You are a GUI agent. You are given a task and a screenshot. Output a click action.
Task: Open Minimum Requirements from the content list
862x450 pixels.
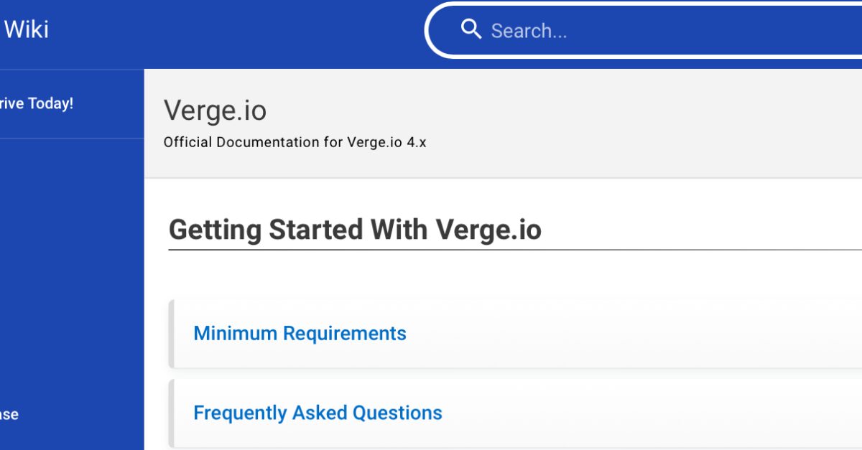[x=300, y=333]
